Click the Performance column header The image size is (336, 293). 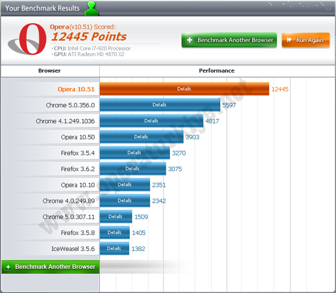pos(217,70)
